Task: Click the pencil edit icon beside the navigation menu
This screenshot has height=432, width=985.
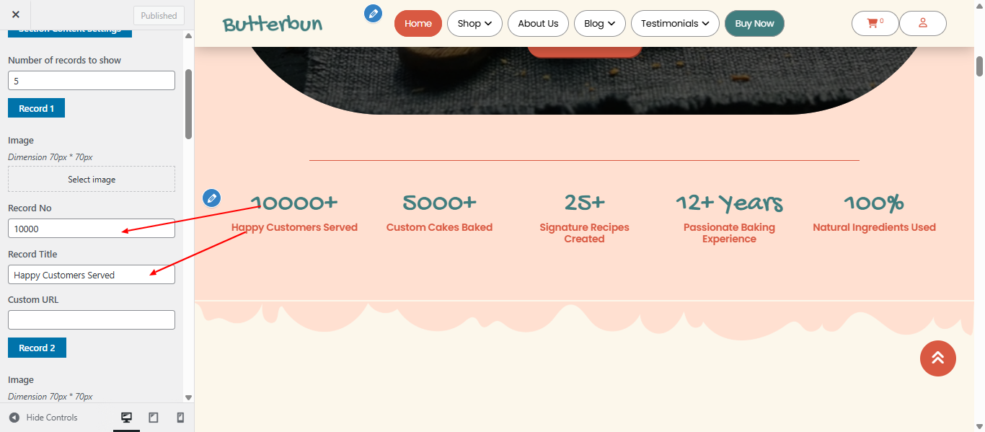Action: (373, 13)
